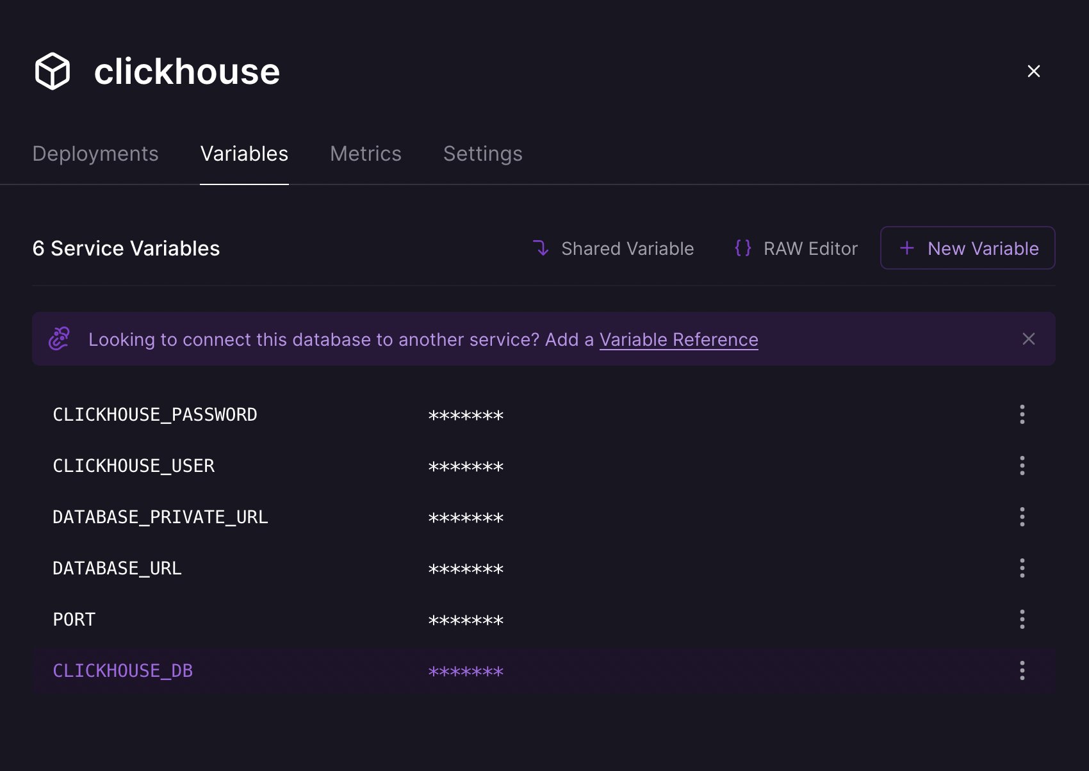
Task: Click the New Variable button
Action: tap(967, 248)
